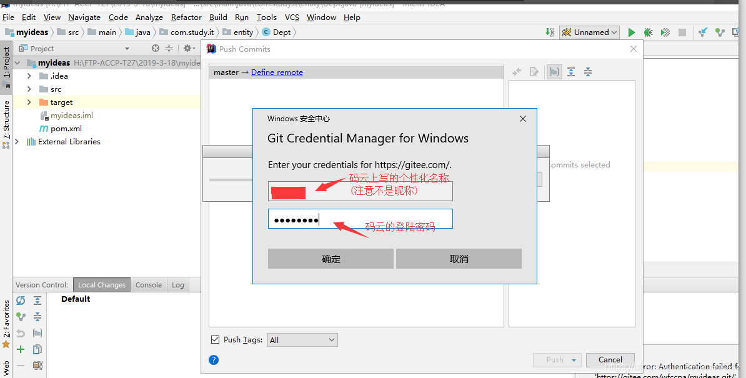Open Push Tags 'All' dropdown

point(302,340)
